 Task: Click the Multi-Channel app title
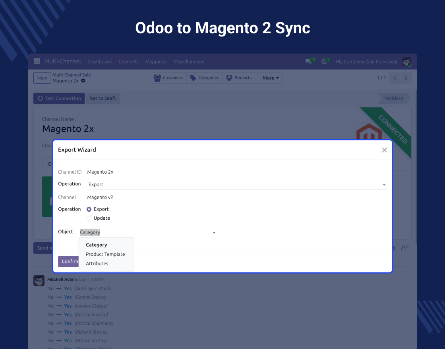pyautogui.click(x=62, y=61)
